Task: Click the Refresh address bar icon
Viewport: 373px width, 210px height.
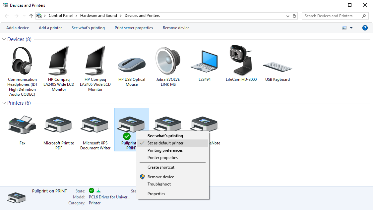Action: 294,16
